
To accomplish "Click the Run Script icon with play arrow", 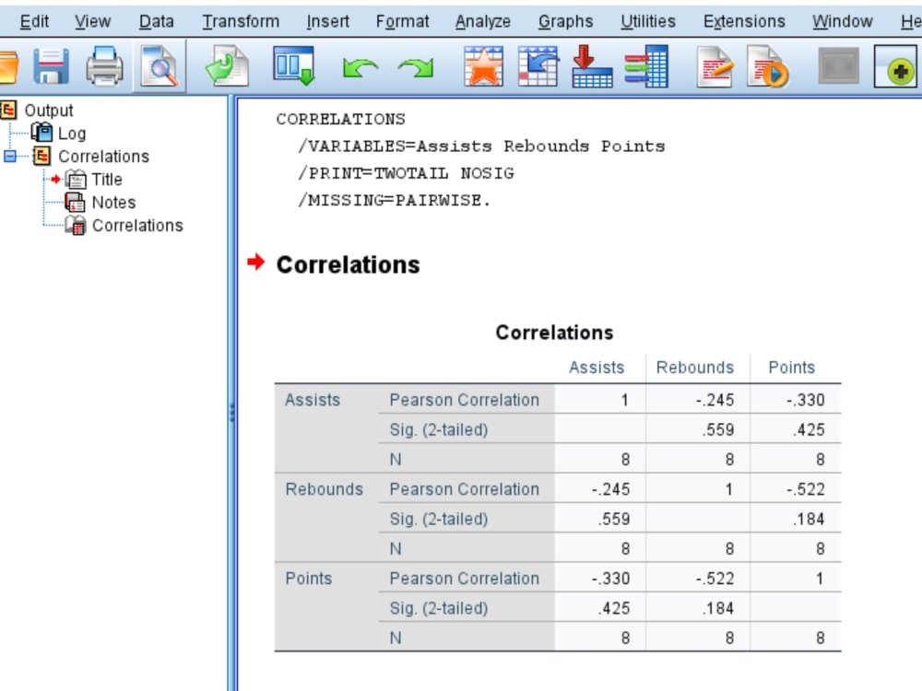I will pyautogui.click(x=768, y=66).
